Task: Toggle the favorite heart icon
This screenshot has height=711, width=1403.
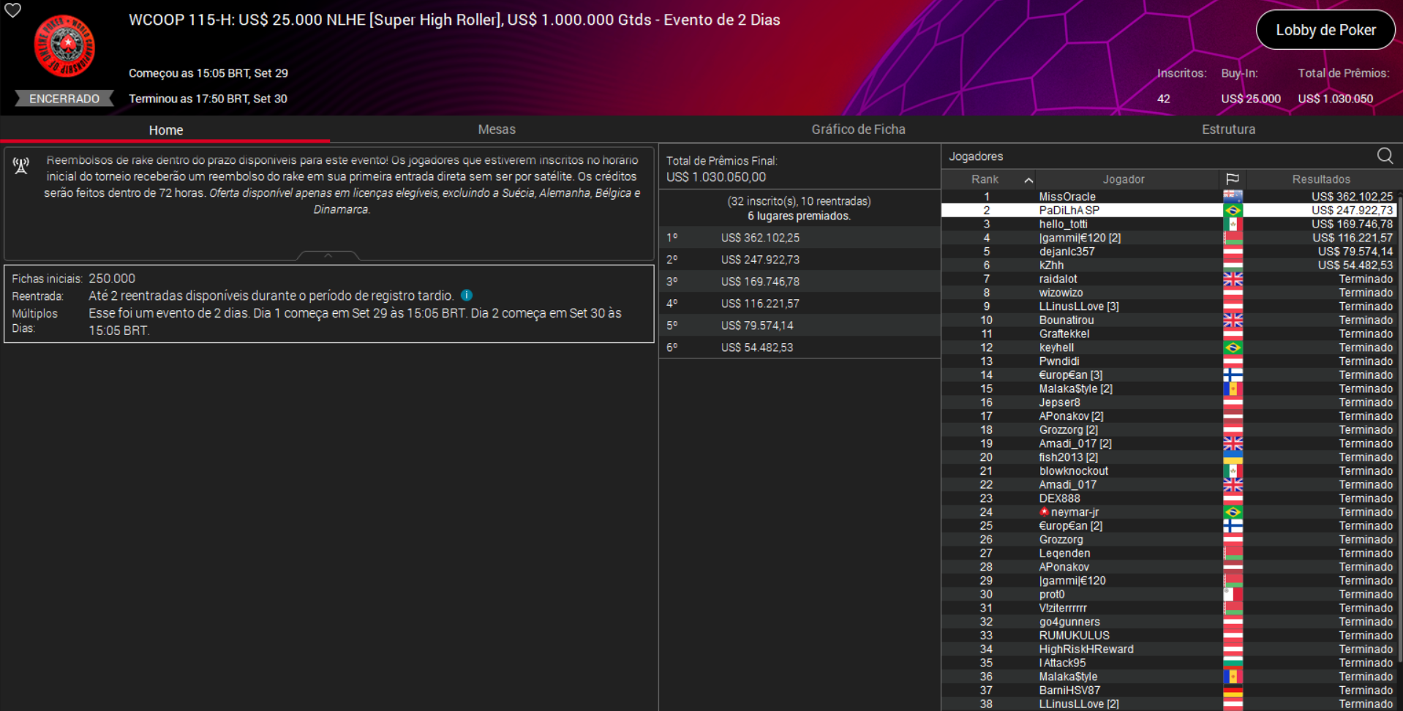Action: coord(13,10)
